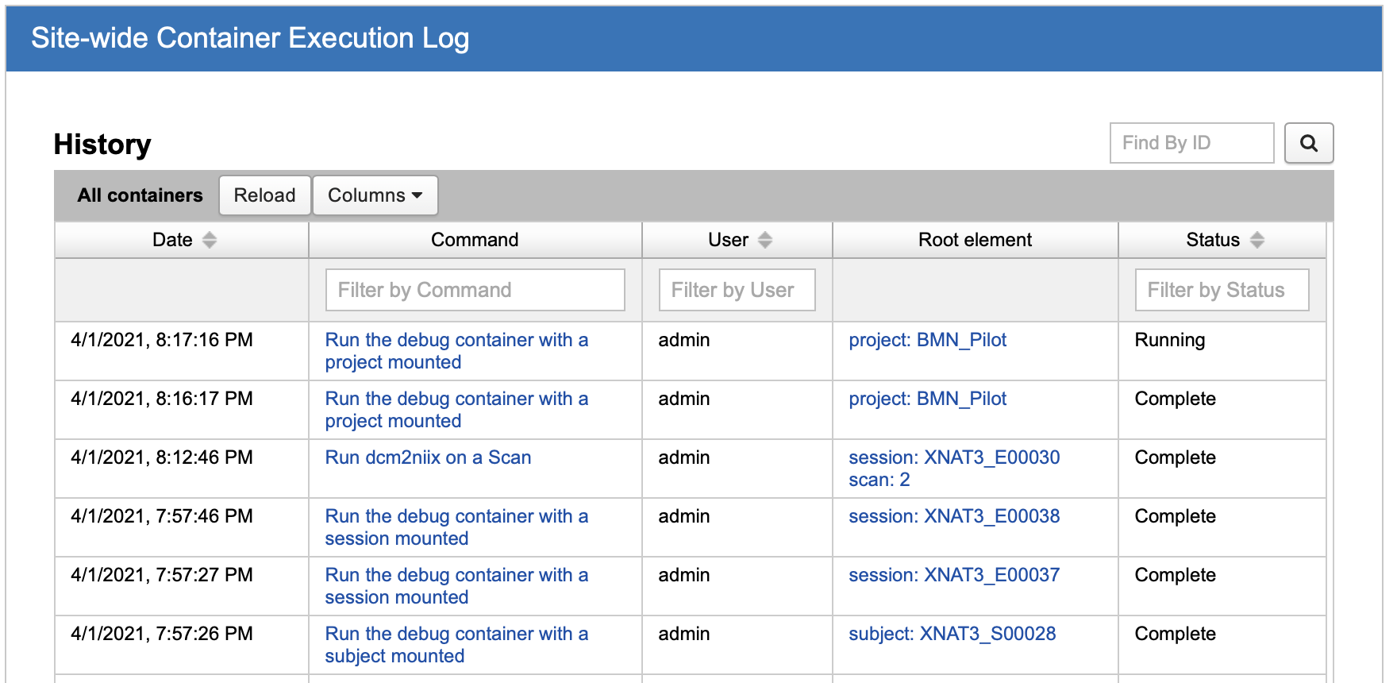Image resolution: width=1397 pixels, height=683 pixels.
Task: Open the Run dcm2niix on a Scan link
Action: click(x=428, y=457)
